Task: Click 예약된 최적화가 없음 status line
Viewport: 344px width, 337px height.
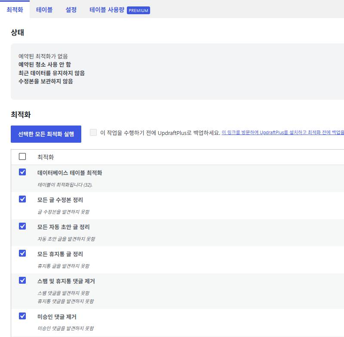Action: tap(43, 56)
